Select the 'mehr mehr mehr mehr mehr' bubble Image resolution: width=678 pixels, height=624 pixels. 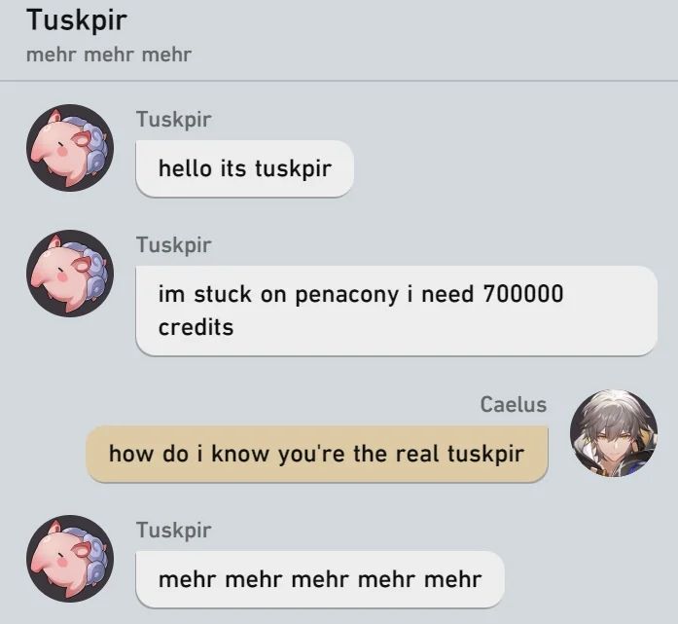tap(320, 579)
